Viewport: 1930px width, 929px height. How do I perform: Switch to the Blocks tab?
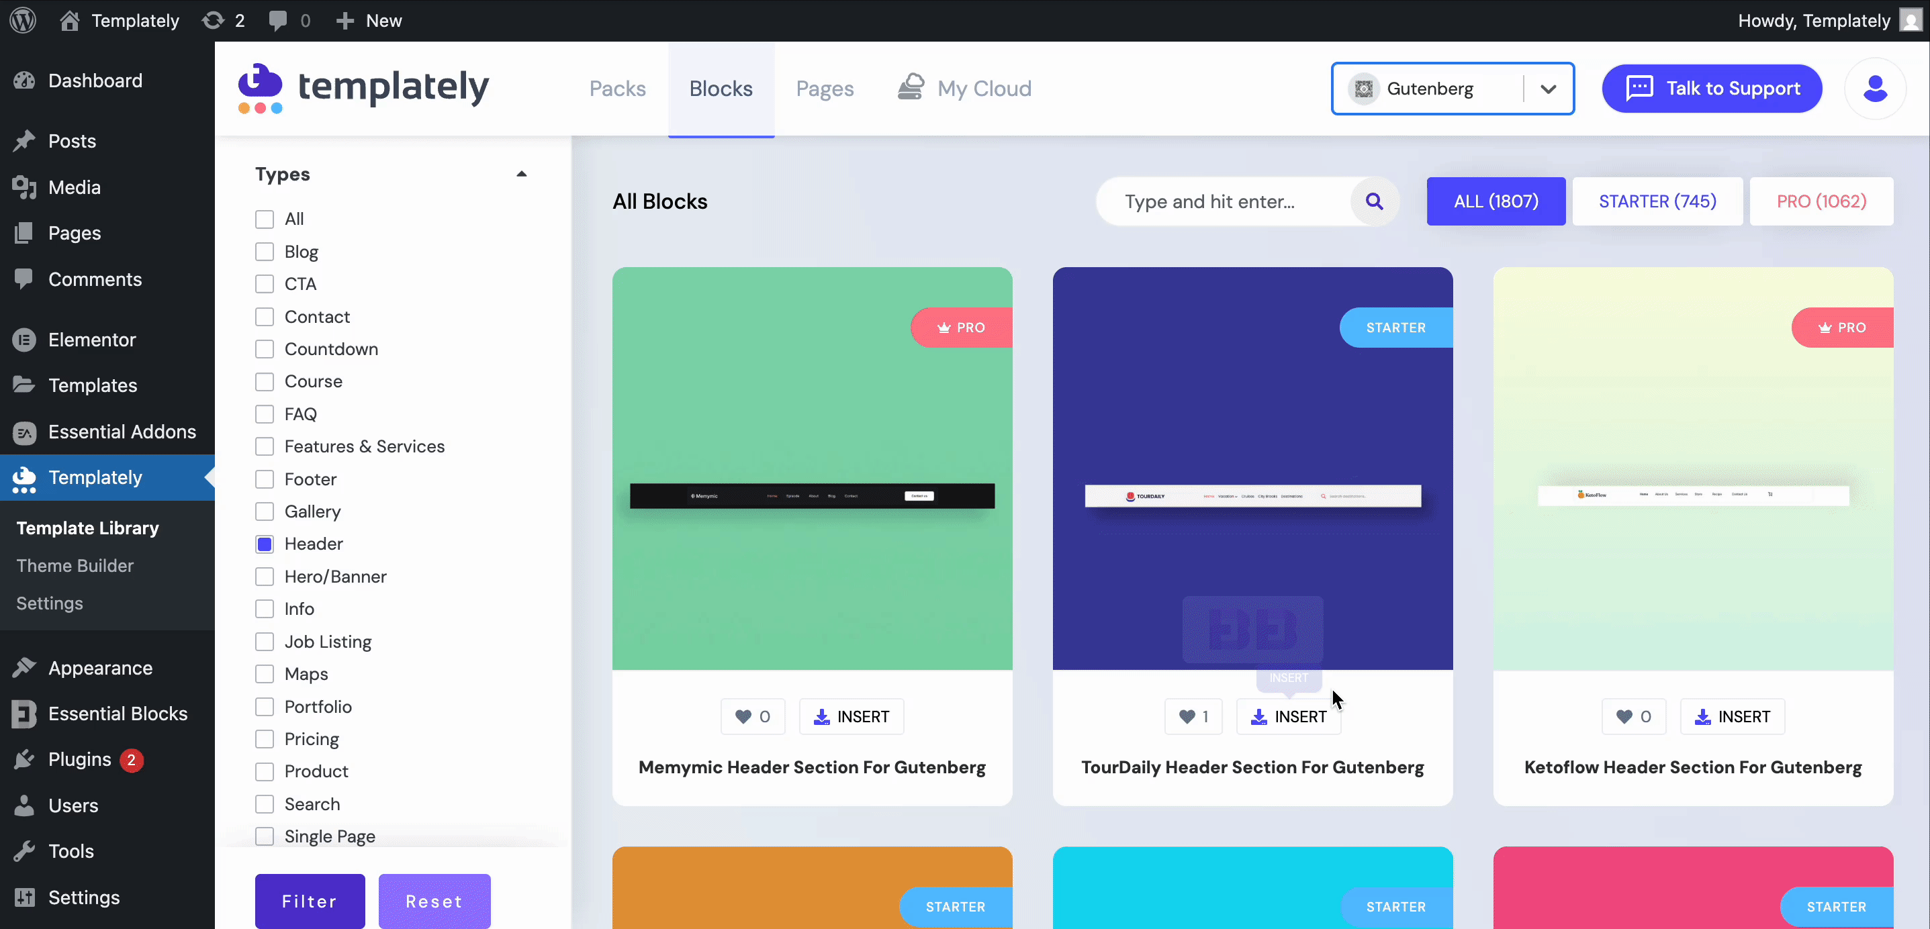(721, 89)
